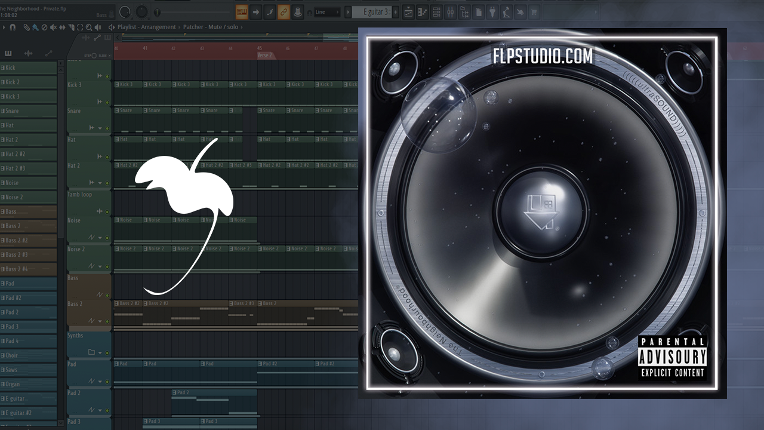Open the plugin database plug icon
The height and width of the screenshot is (430, 764).
[x=492, y=12]
